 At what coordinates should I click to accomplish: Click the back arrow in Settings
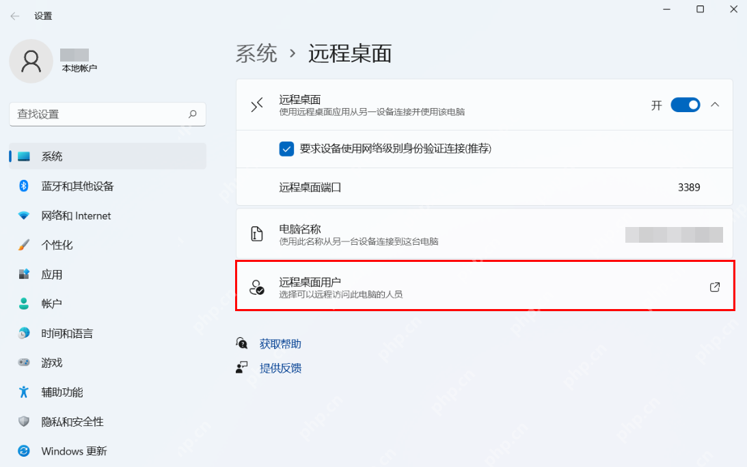coord(15,16)
